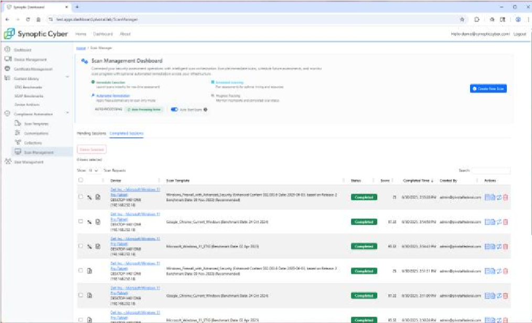This screenshot has width=532, height=323.
Task: Click the rescan arrows icon in second row
Action: (x=499, y=222)
